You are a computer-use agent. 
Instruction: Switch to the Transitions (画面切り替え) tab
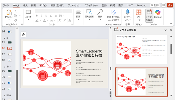click(57, 6)
